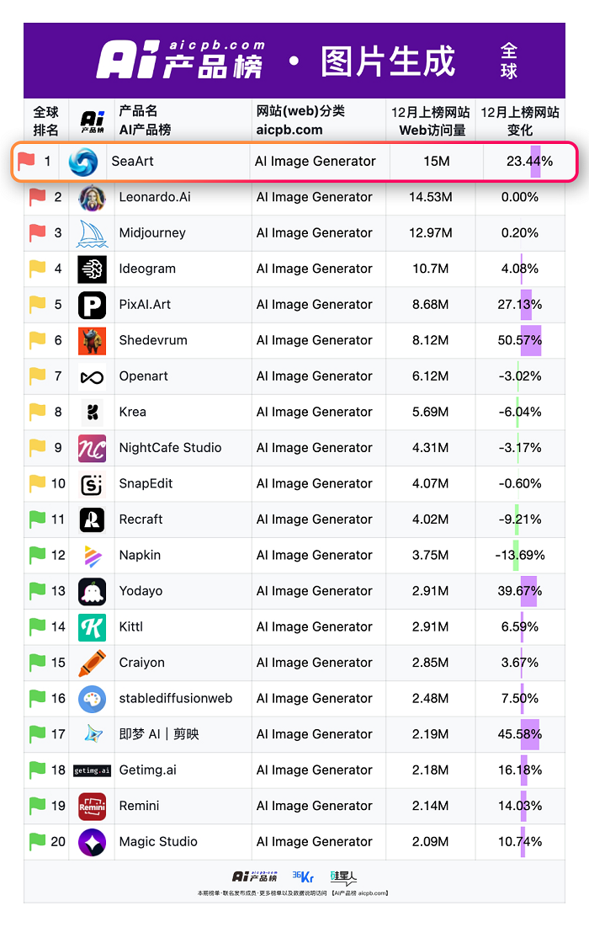This screenshot has height=927, width=589.
Task: Click the Shedevrum product name
Action: click(153, 341)
